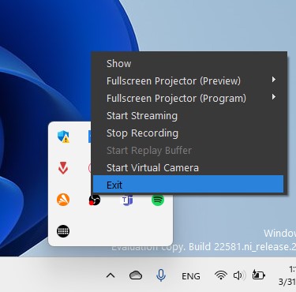Switch input language via ENG indicator
This screenshot has height=292, width=296.
point(191,276)
